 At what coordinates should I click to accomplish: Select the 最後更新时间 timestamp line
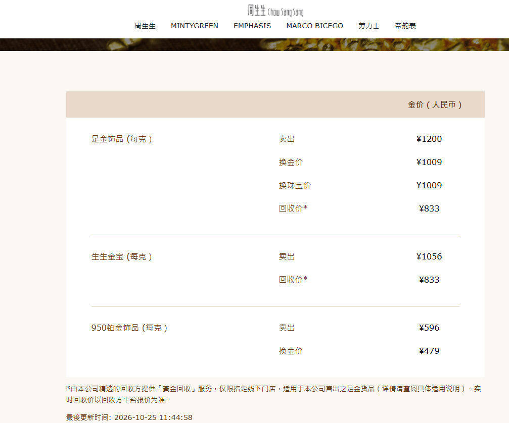129,417
